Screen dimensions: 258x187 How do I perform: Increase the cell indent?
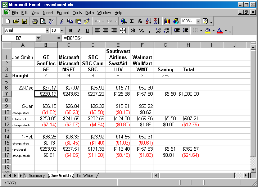tap(185, 31)
